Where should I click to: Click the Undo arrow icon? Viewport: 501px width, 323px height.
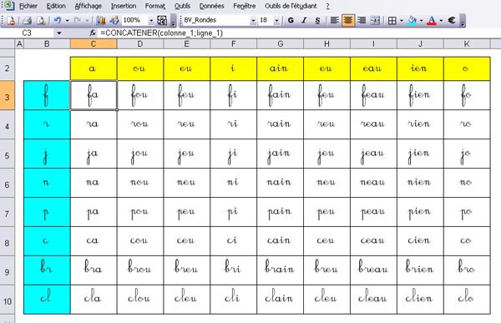pos(58,20)
